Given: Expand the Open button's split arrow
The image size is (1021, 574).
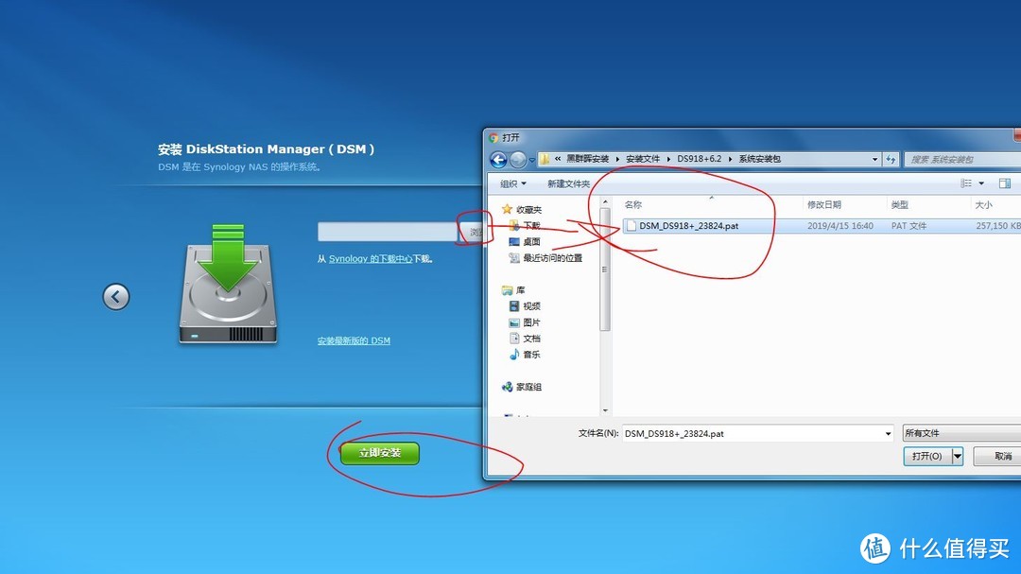Looking at the screenshot, I should [x=957, y=456].
